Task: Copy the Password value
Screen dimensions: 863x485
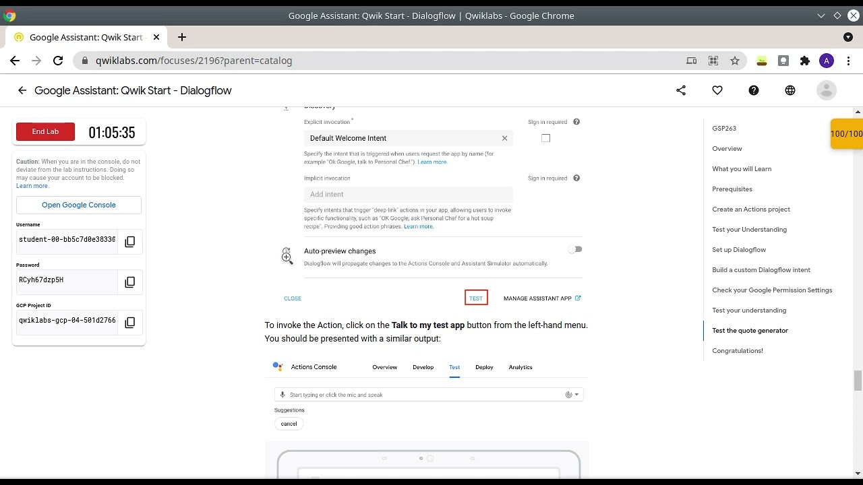Action: (x=130, y=282)
